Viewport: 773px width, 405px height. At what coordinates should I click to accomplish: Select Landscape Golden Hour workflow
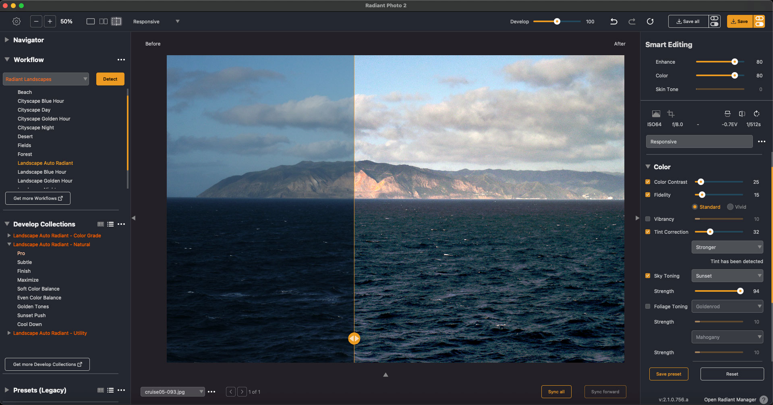[x=45, y=181]
